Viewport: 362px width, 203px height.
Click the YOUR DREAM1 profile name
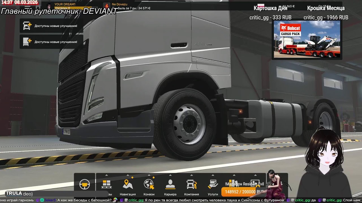click(x=65, y=4)
